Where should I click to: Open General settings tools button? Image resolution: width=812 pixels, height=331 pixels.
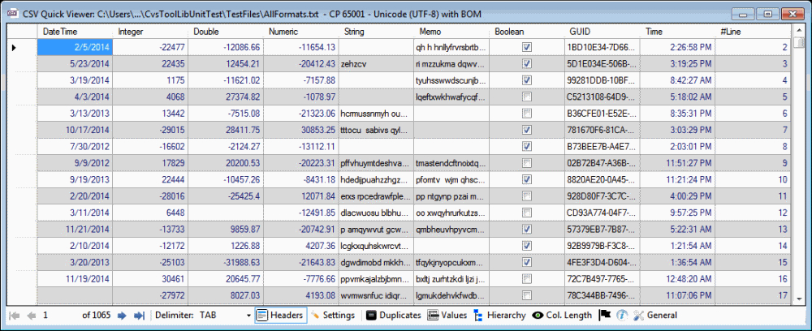(654, 315)
